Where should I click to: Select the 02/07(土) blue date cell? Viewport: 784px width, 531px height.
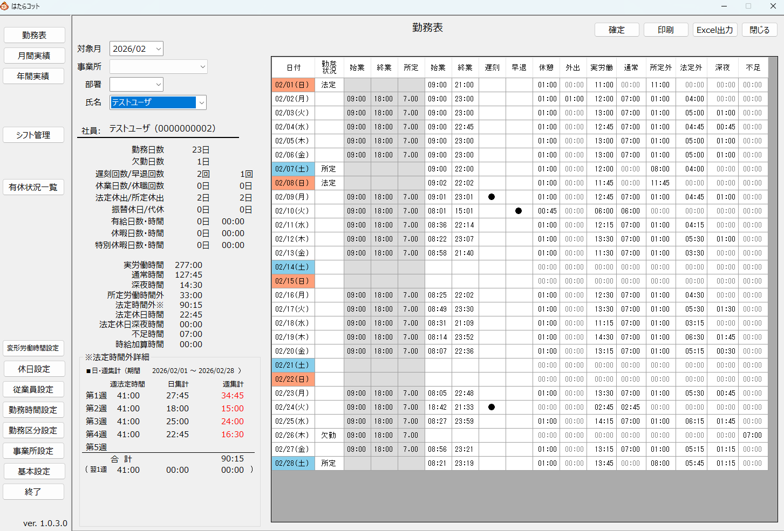pos(292,169)
